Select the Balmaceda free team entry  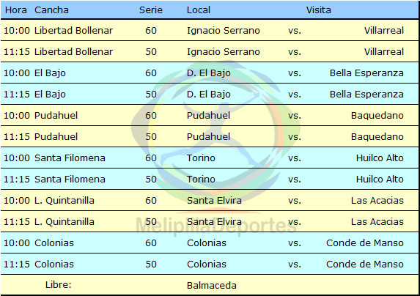click(212, 286)
